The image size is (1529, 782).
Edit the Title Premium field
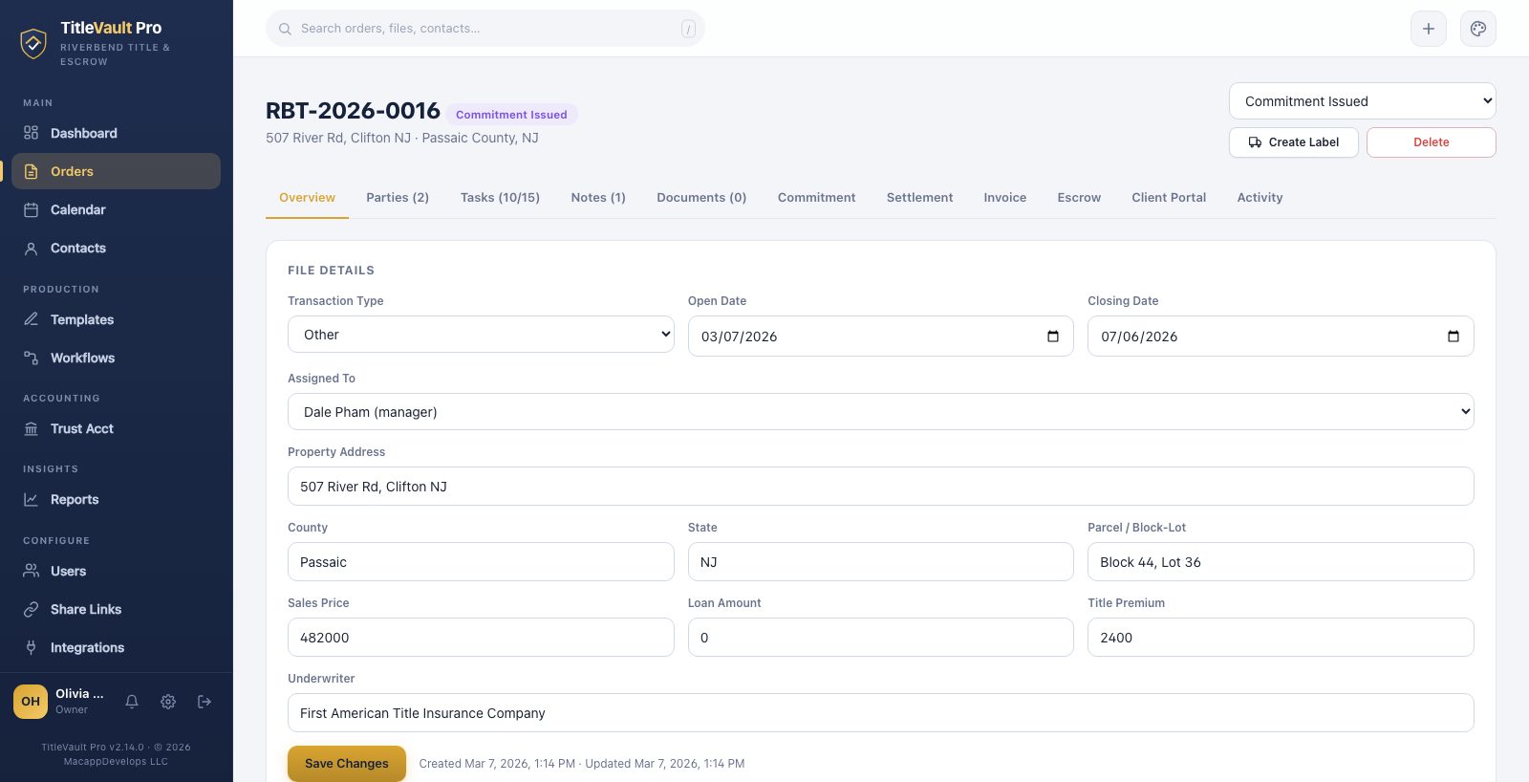pyautogui.click(x=1281, y=638)
